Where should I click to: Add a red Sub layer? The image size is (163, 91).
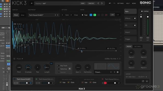coord(85,82)
